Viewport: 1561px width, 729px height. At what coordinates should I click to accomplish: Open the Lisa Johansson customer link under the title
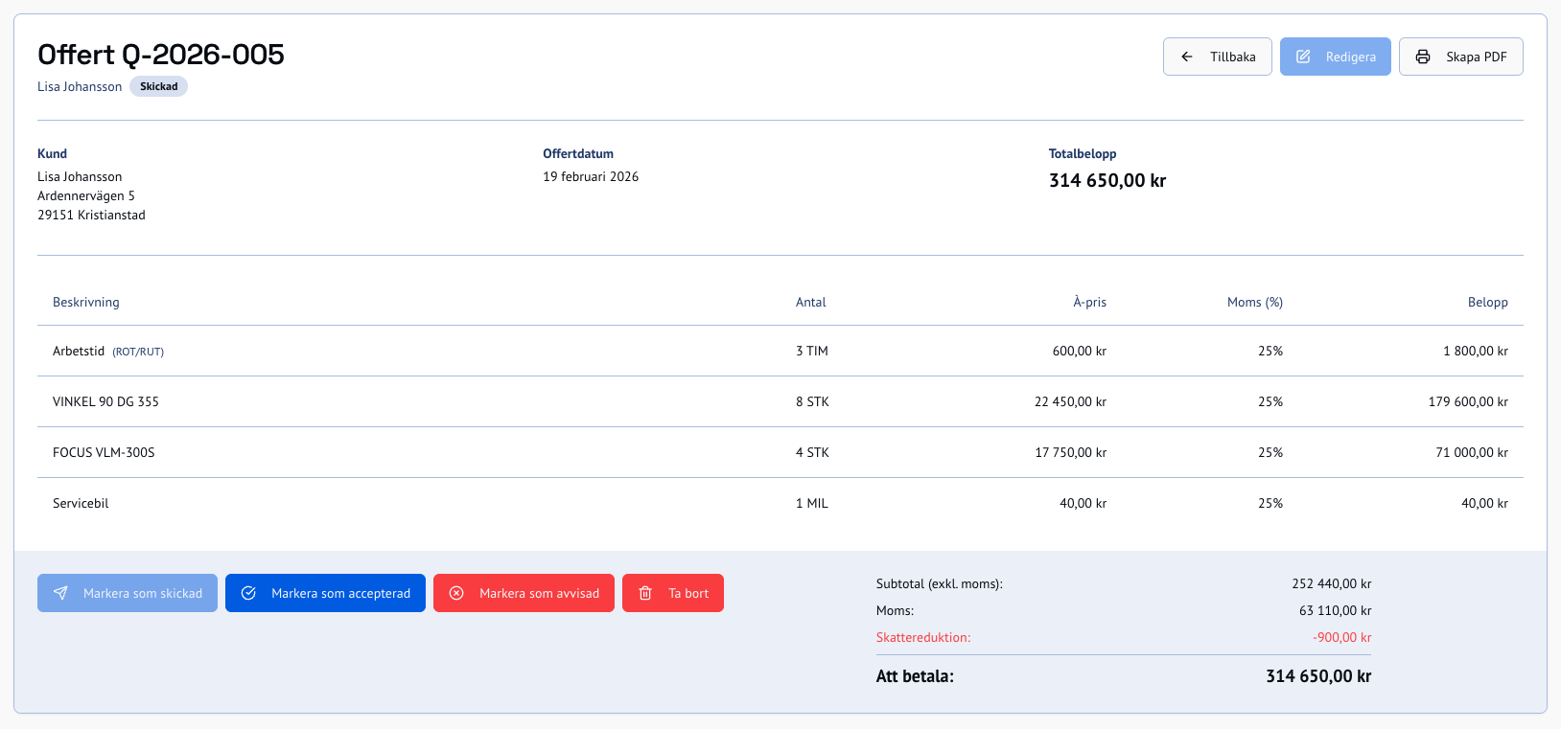[x=80, y=86]
